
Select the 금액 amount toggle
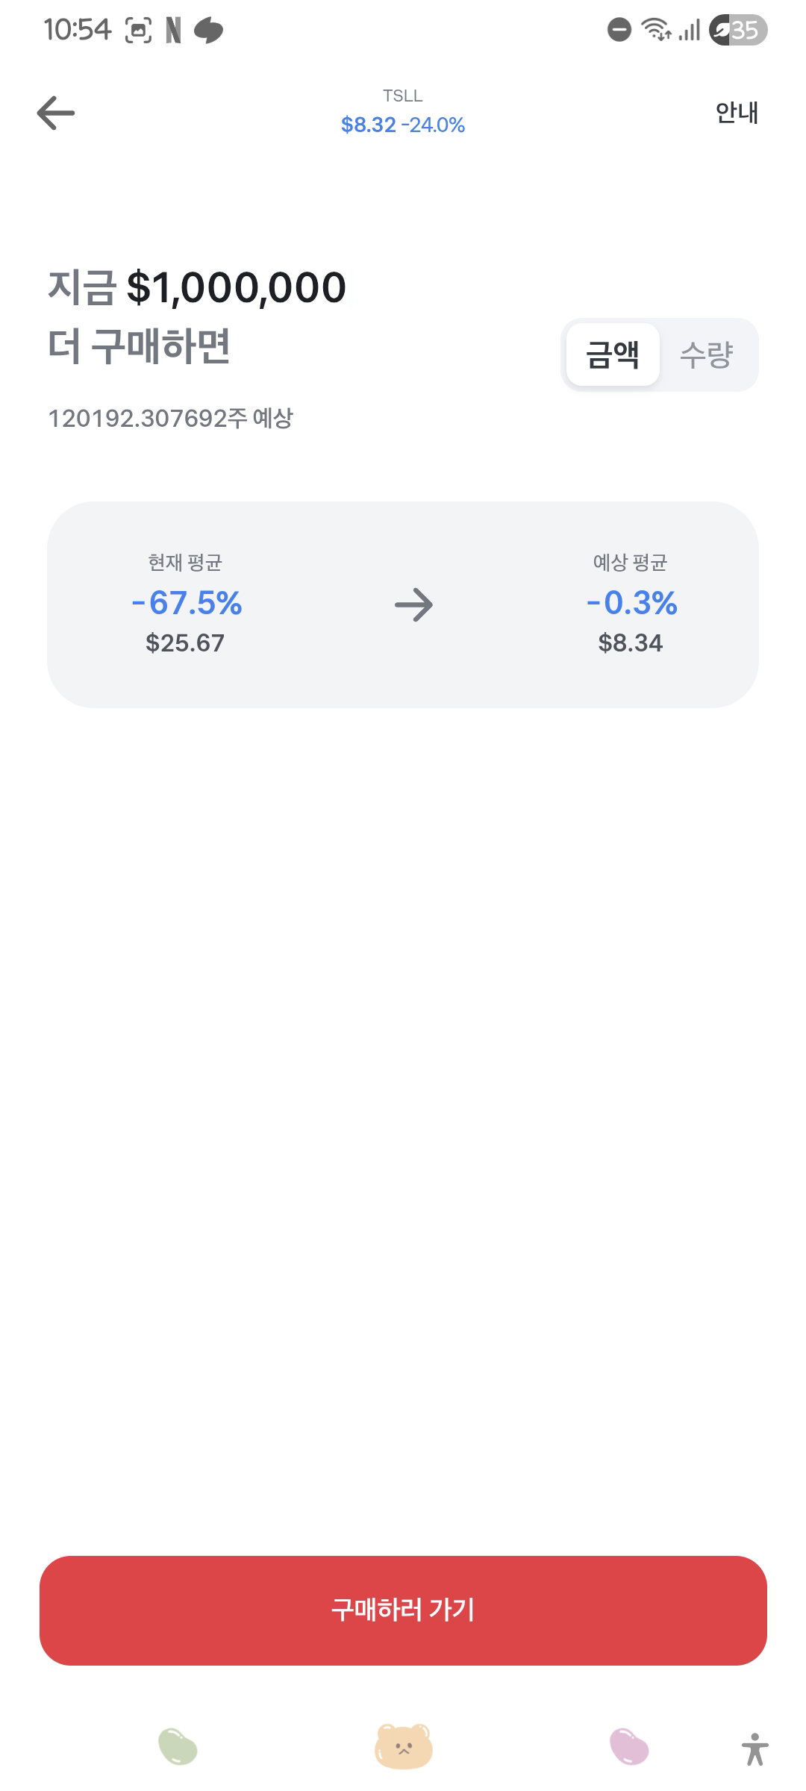click(612, 354)
